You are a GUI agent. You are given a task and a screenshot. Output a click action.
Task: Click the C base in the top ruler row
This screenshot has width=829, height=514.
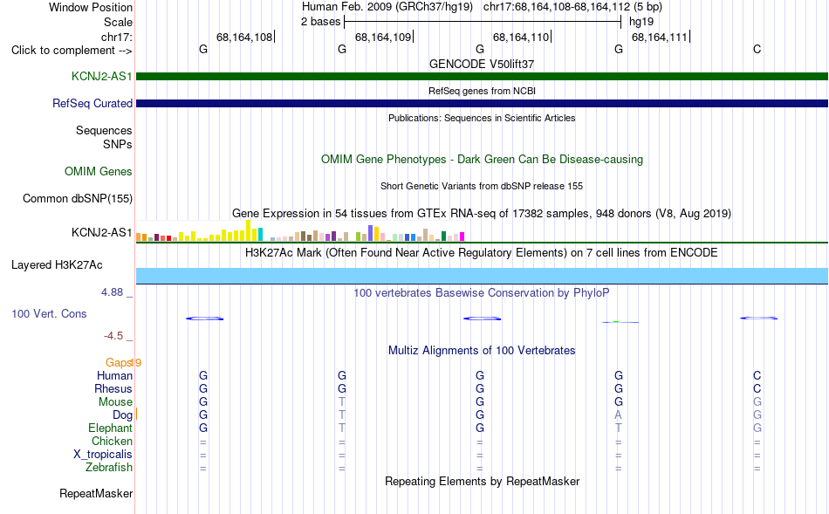(x=757, y=49)
